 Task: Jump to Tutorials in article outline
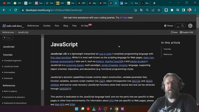167,49
